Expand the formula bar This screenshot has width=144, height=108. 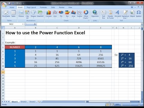point(142,24)
